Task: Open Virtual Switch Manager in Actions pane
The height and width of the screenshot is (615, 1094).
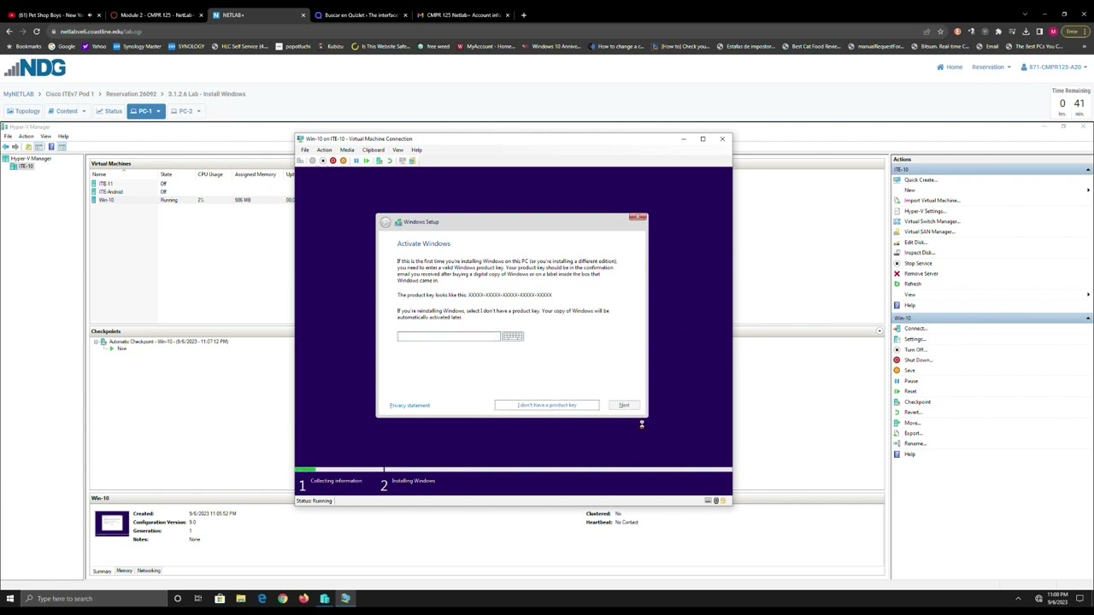Action: 932,221
